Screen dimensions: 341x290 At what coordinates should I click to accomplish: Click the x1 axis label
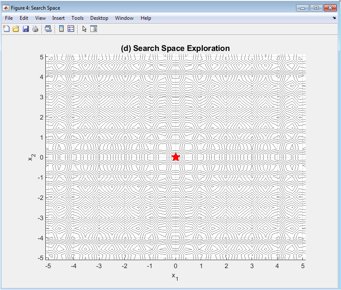pos(175,277)
